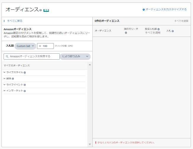Click the Amazonオーディエンスを検索する search field
The width and height of the screenshot is (193, 149).
32,56
